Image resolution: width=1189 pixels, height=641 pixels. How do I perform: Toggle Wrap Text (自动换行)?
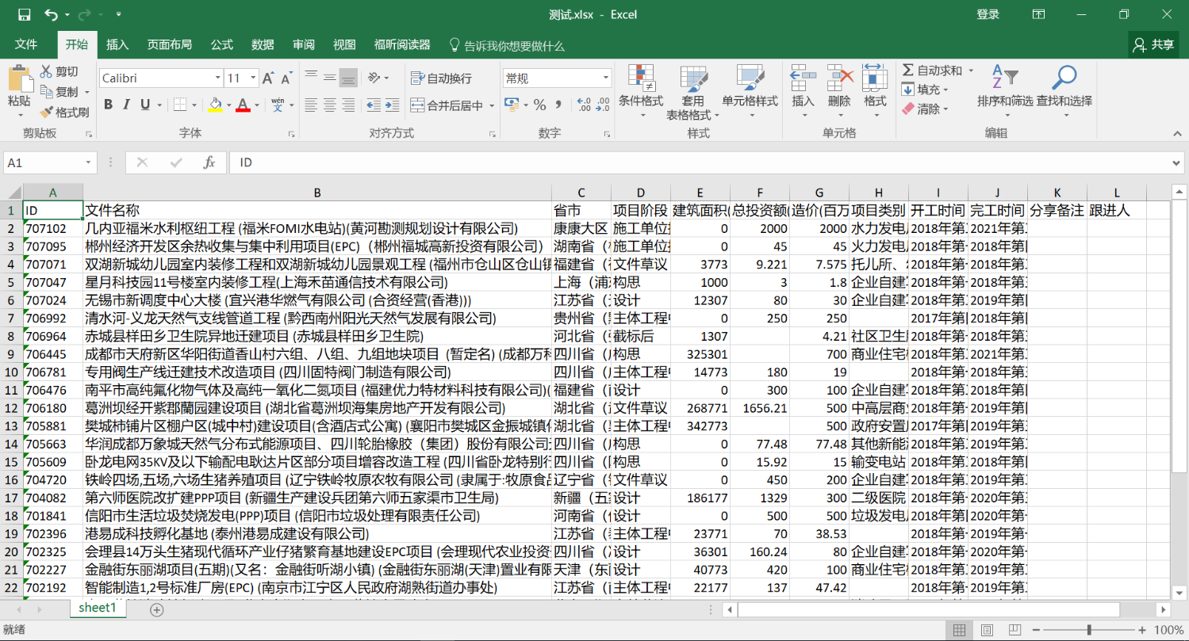point(442,78)
